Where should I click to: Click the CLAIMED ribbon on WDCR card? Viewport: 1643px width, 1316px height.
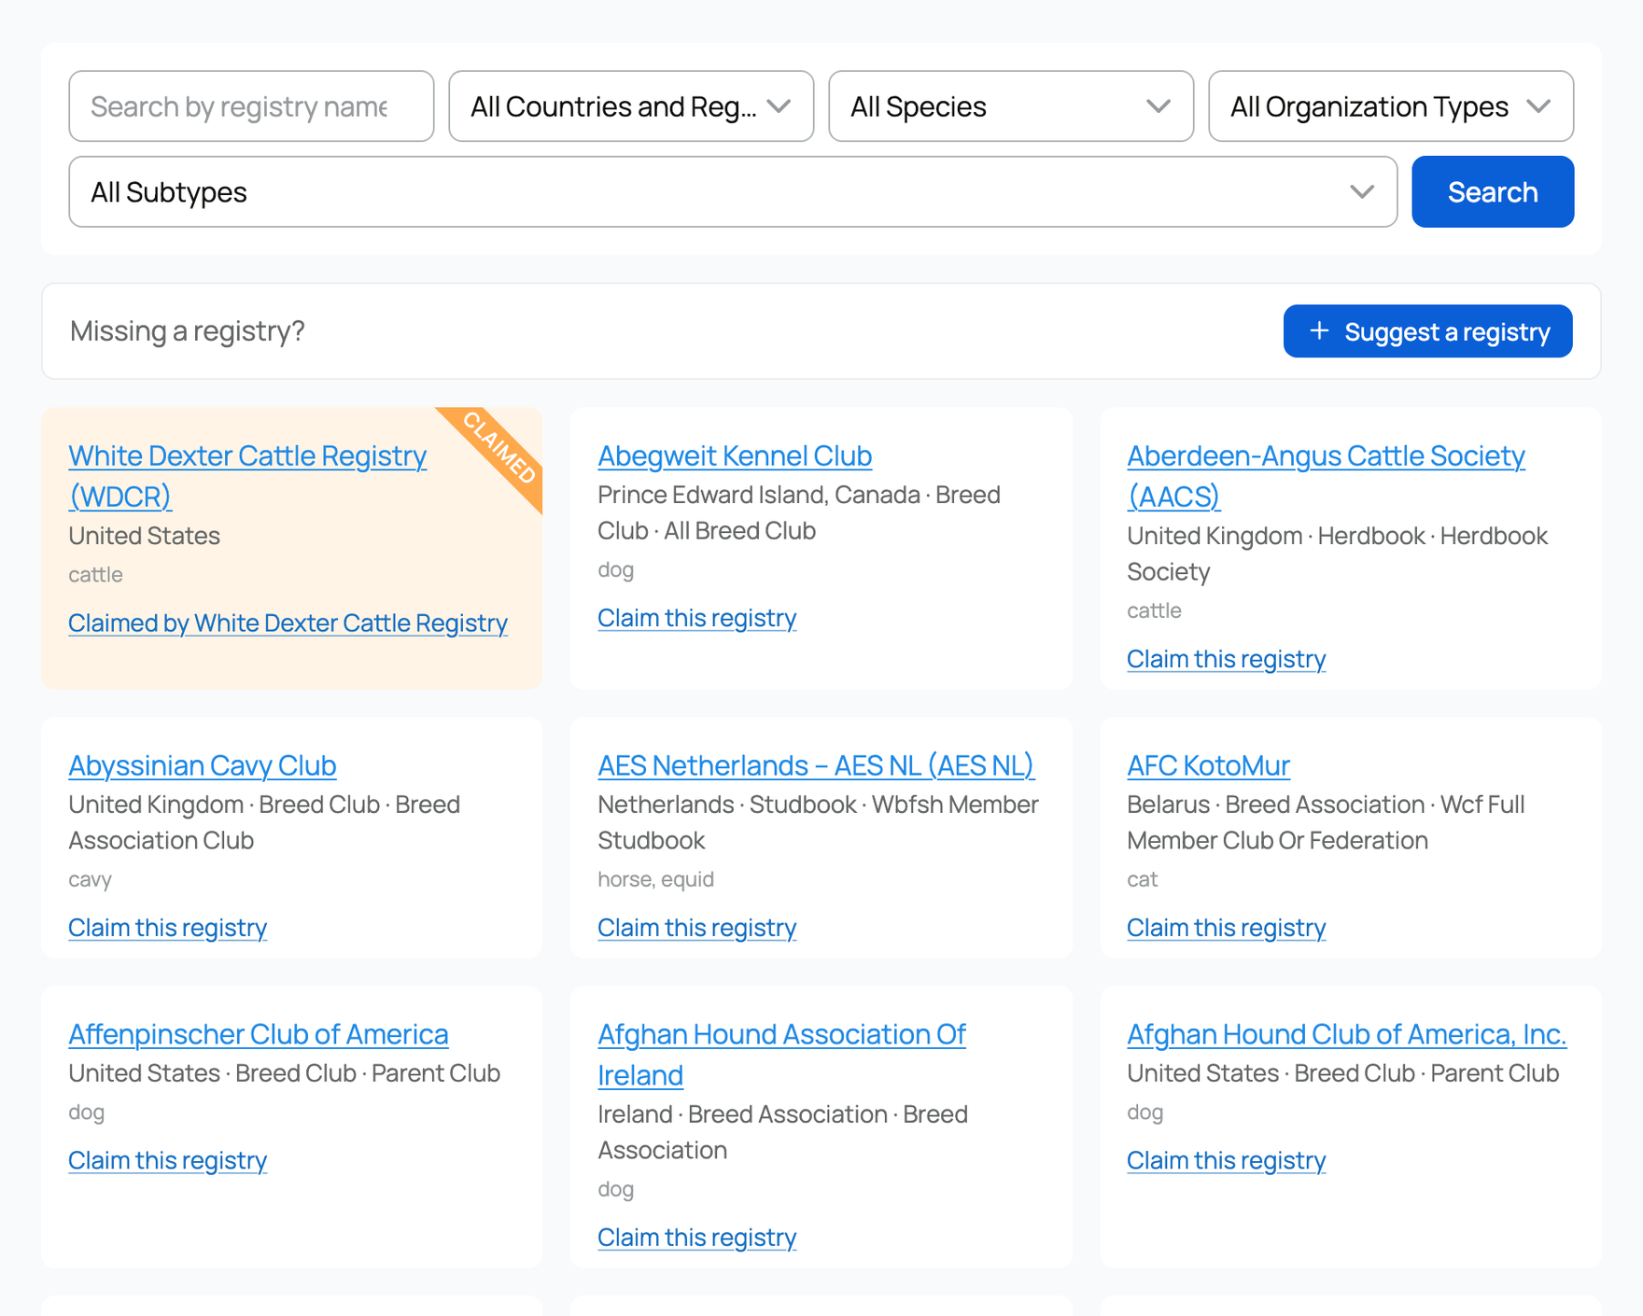[499, 448]
